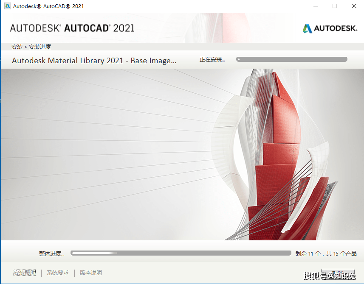Select the AUTODESK AUTOCAD 2021 banner logo
This screenshot has width=364, height=284.
tap(72, 28)
